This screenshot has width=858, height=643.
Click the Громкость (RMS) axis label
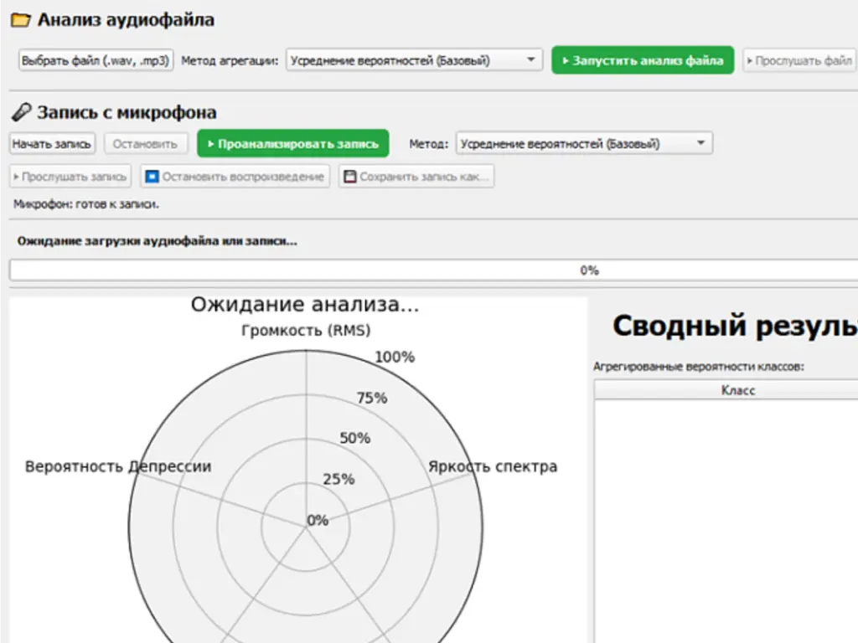click(x=306, y=330)
